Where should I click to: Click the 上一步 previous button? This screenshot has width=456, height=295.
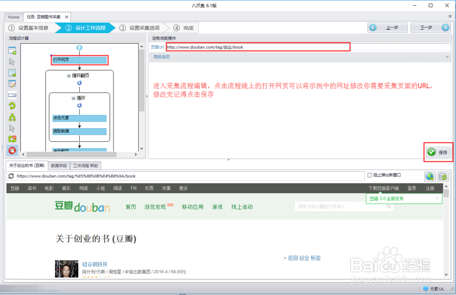click(387, 28)
